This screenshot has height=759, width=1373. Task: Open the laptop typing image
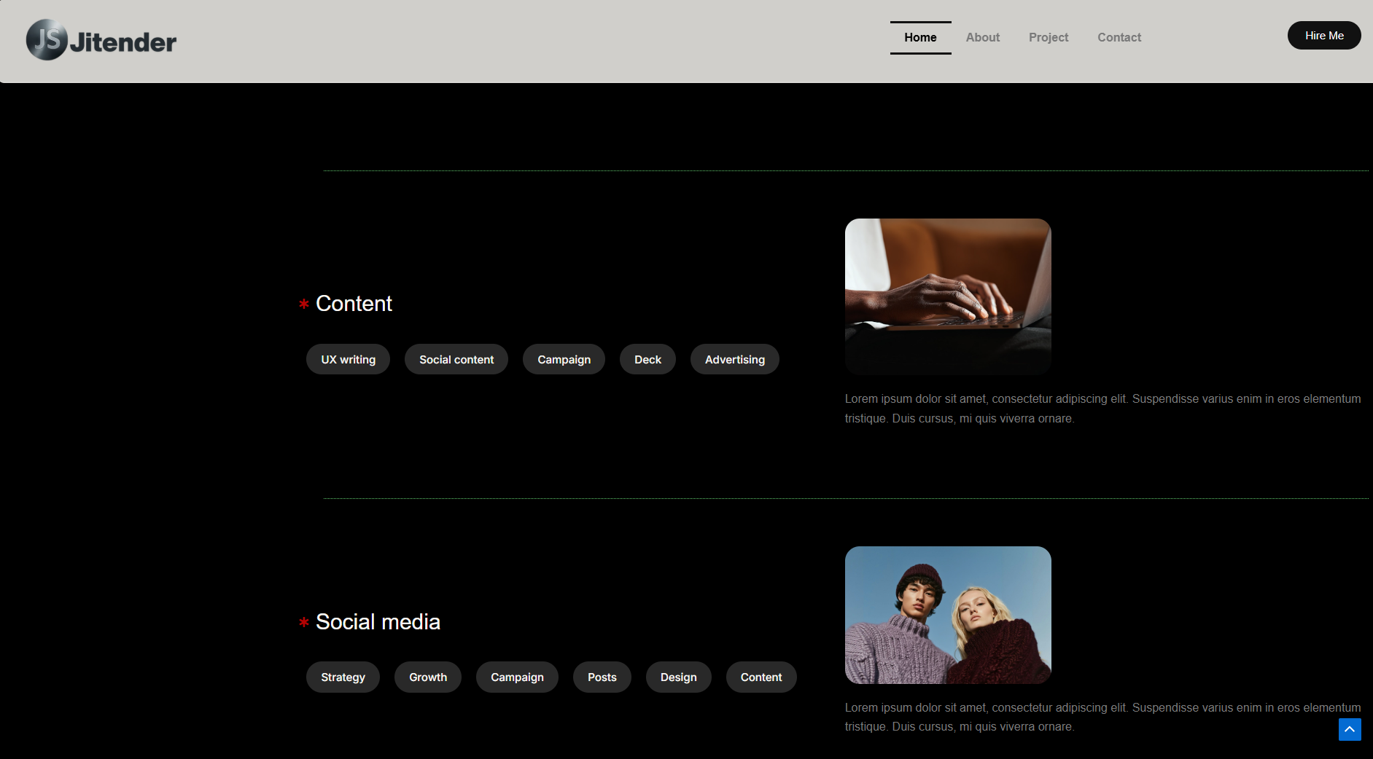(948, 296)
